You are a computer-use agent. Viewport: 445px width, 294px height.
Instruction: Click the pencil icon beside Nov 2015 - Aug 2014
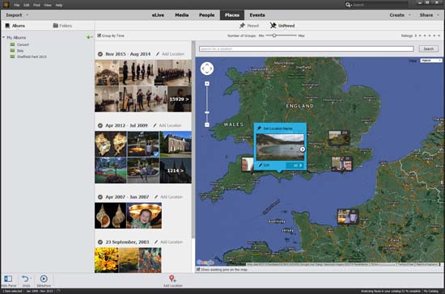tap(158, 54)
